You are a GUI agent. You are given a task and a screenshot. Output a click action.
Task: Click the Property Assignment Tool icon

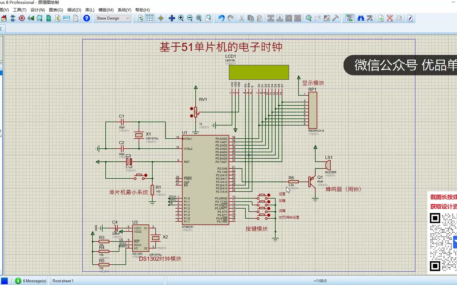click(370, 18)
